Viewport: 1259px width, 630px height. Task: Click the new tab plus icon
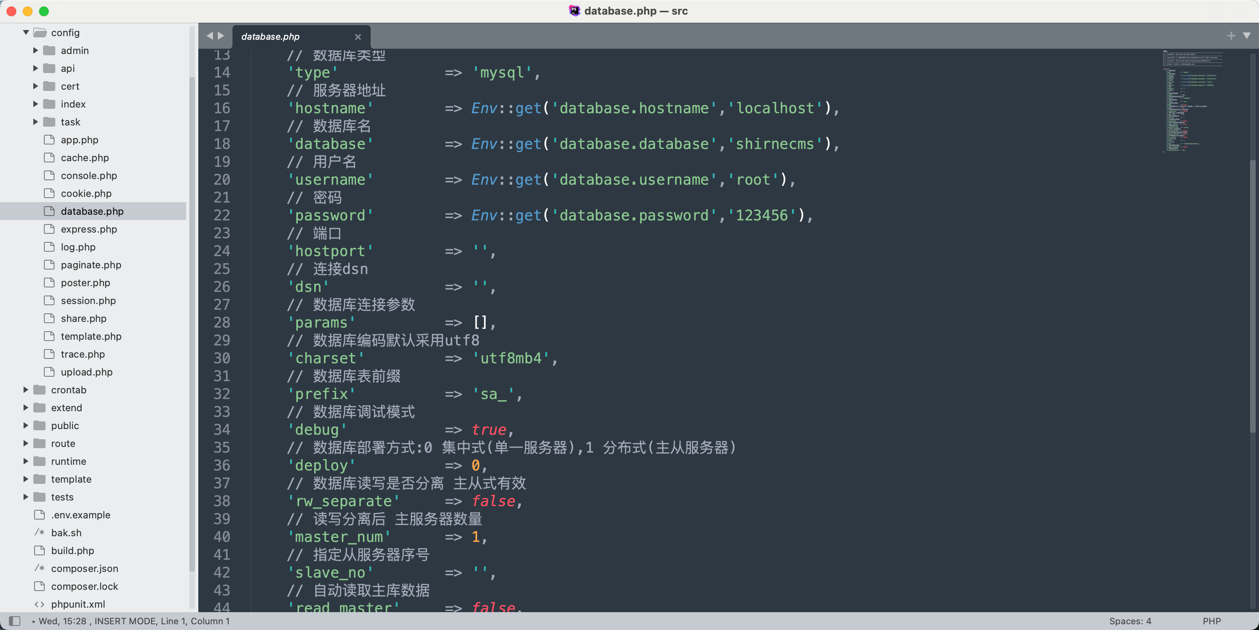1231,36
